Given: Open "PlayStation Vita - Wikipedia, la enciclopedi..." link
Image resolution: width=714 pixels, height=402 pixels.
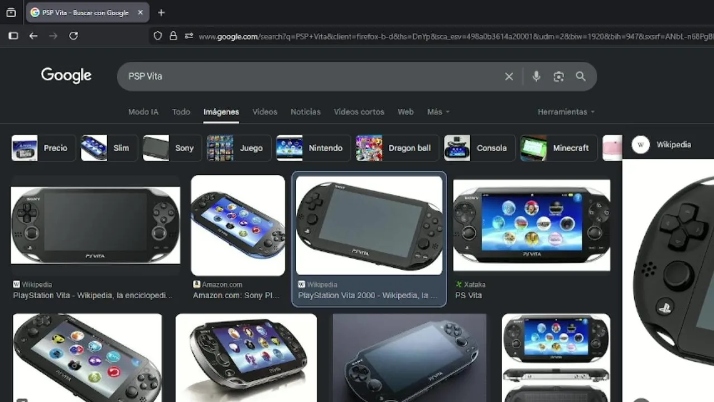Looking at the screenshot, I should [93, 295].
